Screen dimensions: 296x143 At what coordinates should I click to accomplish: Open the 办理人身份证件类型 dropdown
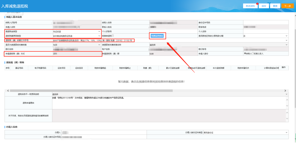(246, 133)
